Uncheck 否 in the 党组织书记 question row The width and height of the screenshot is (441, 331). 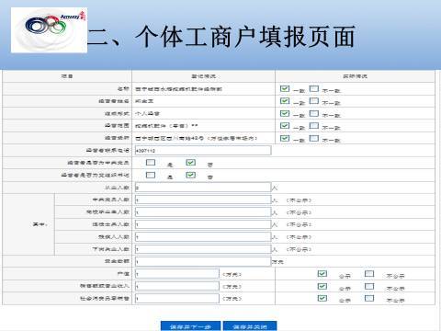191,175
